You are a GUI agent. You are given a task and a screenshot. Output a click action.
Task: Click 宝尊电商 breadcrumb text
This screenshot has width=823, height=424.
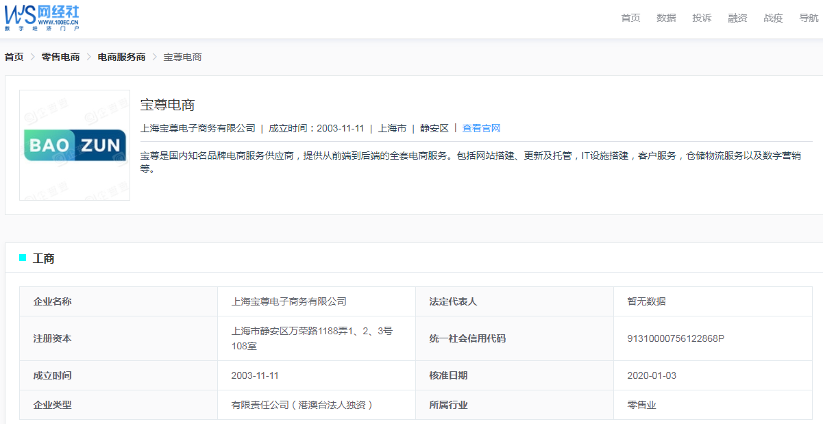[x=182, y=57]
